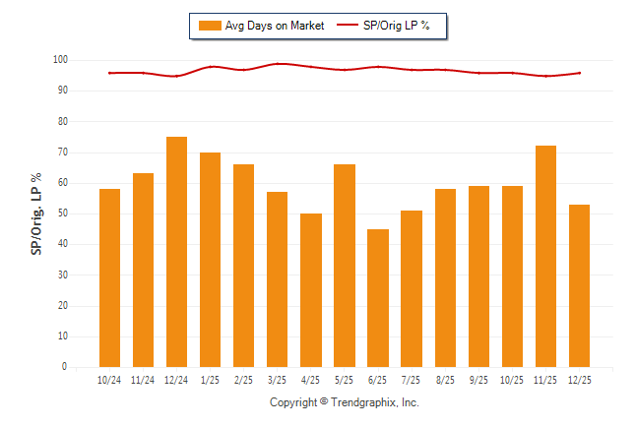Click the 10/24 bar

pos(109,277)
